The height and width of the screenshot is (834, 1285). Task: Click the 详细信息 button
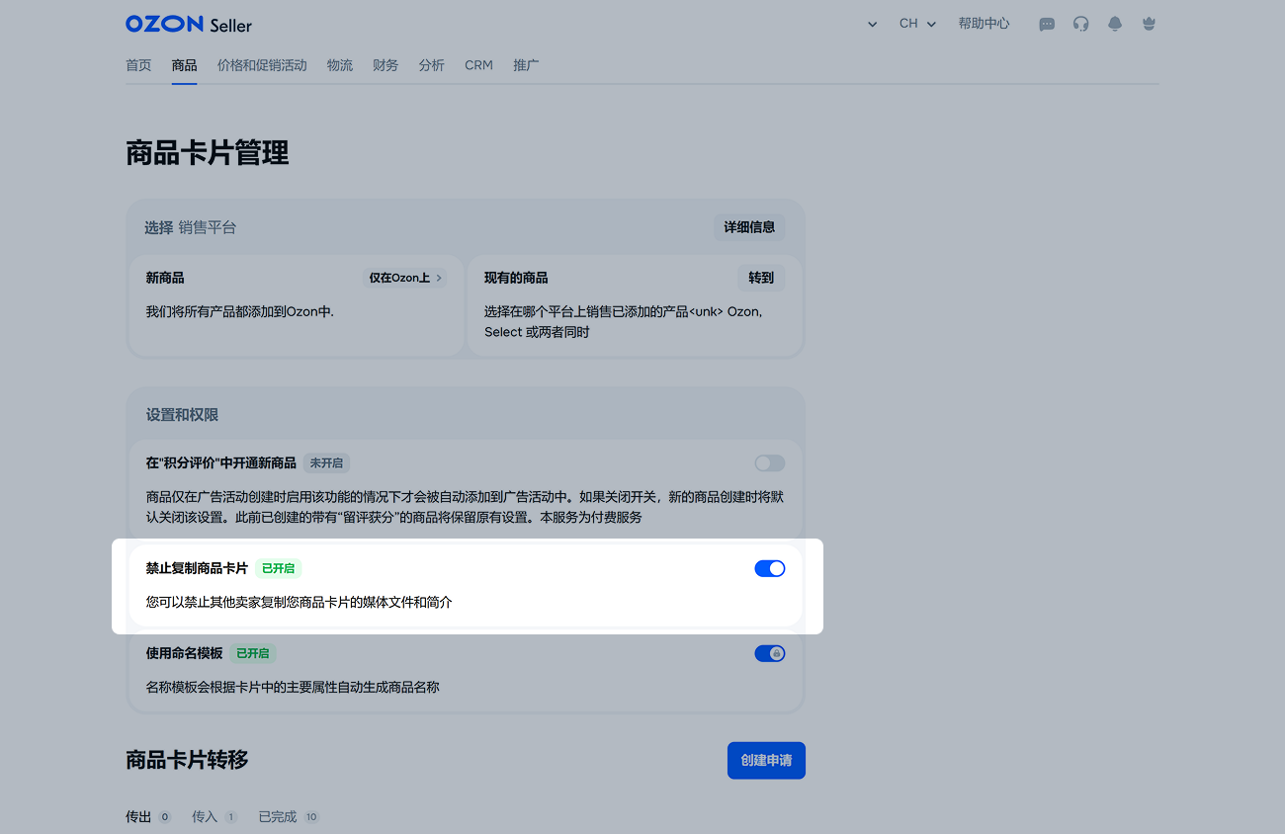coord(749,227)
